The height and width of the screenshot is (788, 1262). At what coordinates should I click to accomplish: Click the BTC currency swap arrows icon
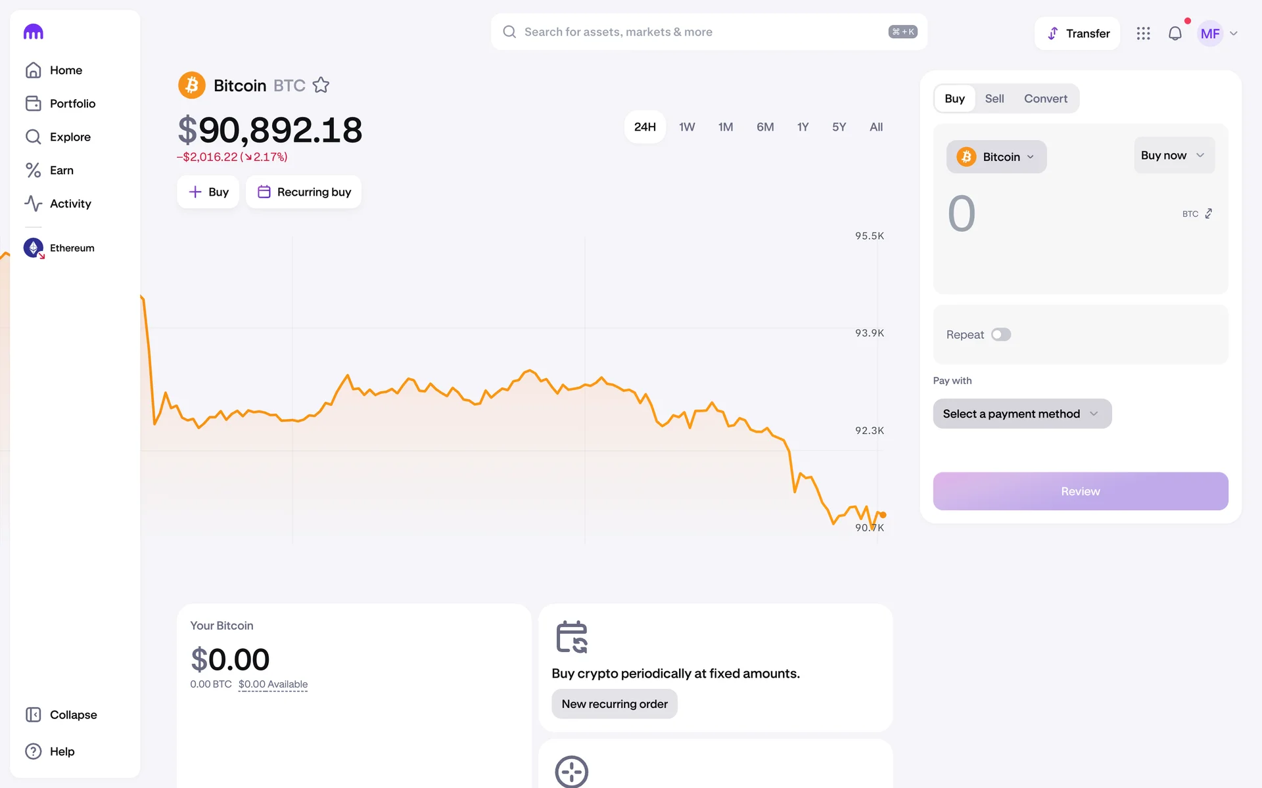click(1208, 213)
